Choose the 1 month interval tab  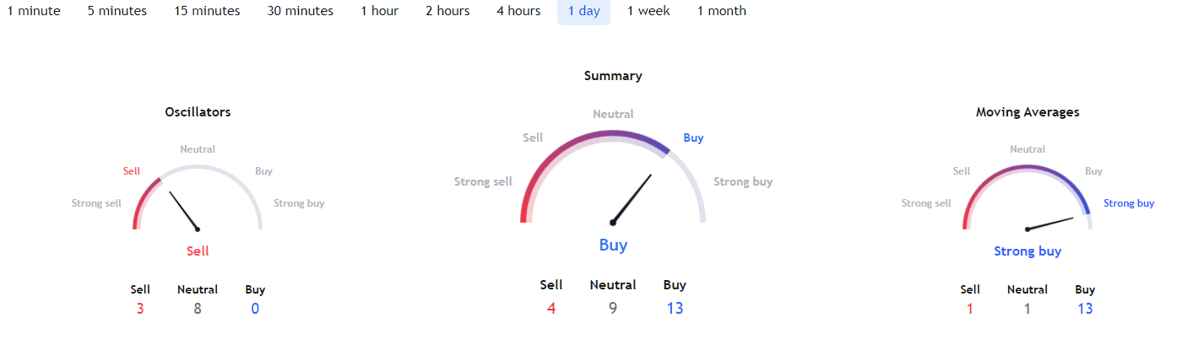pyautogui.click(x=722, y=11)
